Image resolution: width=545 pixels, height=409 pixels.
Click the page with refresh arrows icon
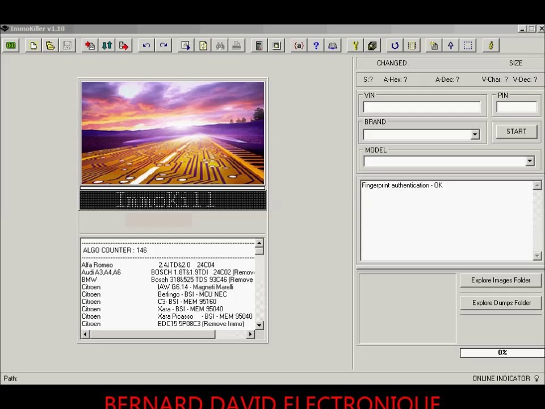pos(203,45)
